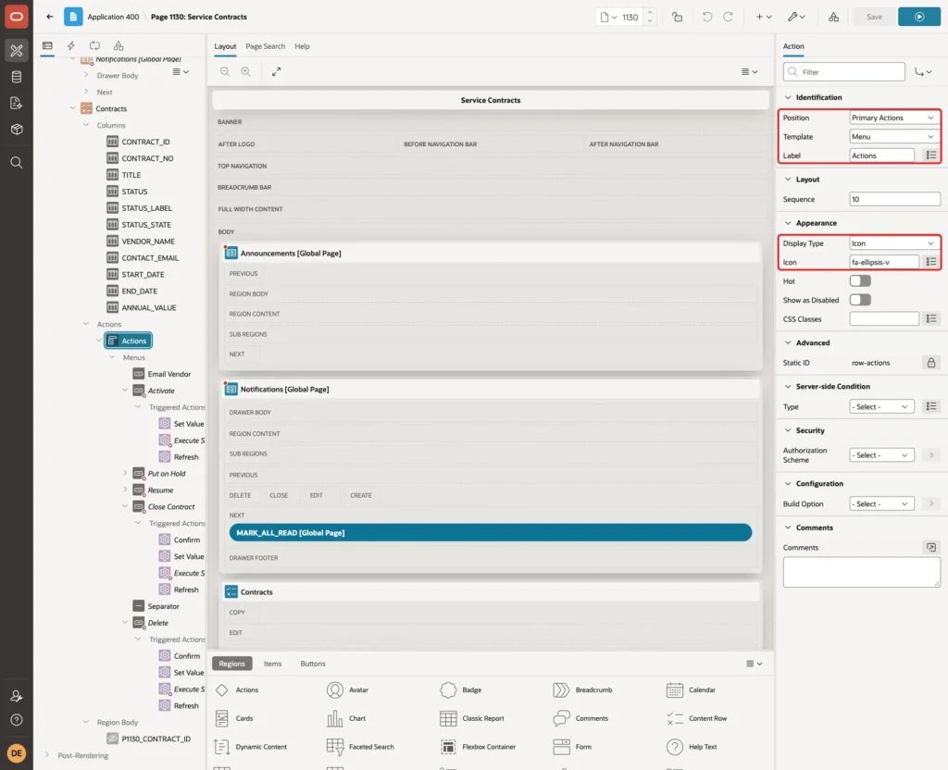The width and height of the screenshot is (948, 770).
Task: Toggle the Hot switch
Action: (860, 281)
